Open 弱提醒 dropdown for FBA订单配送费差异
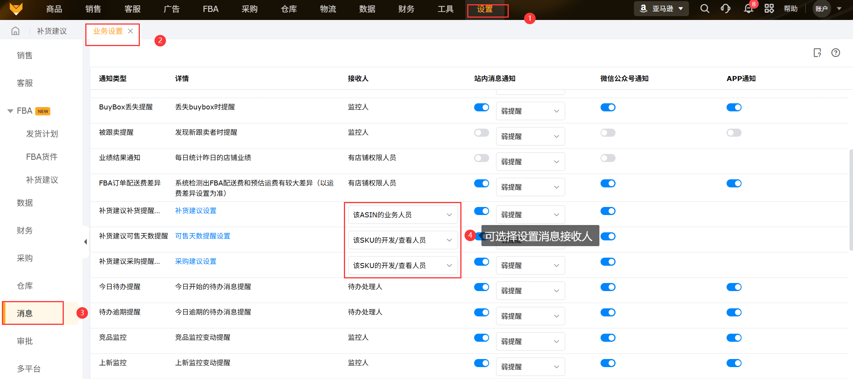Image resolution: width=853 pixels, height=379 pixels. pos(530,187)
